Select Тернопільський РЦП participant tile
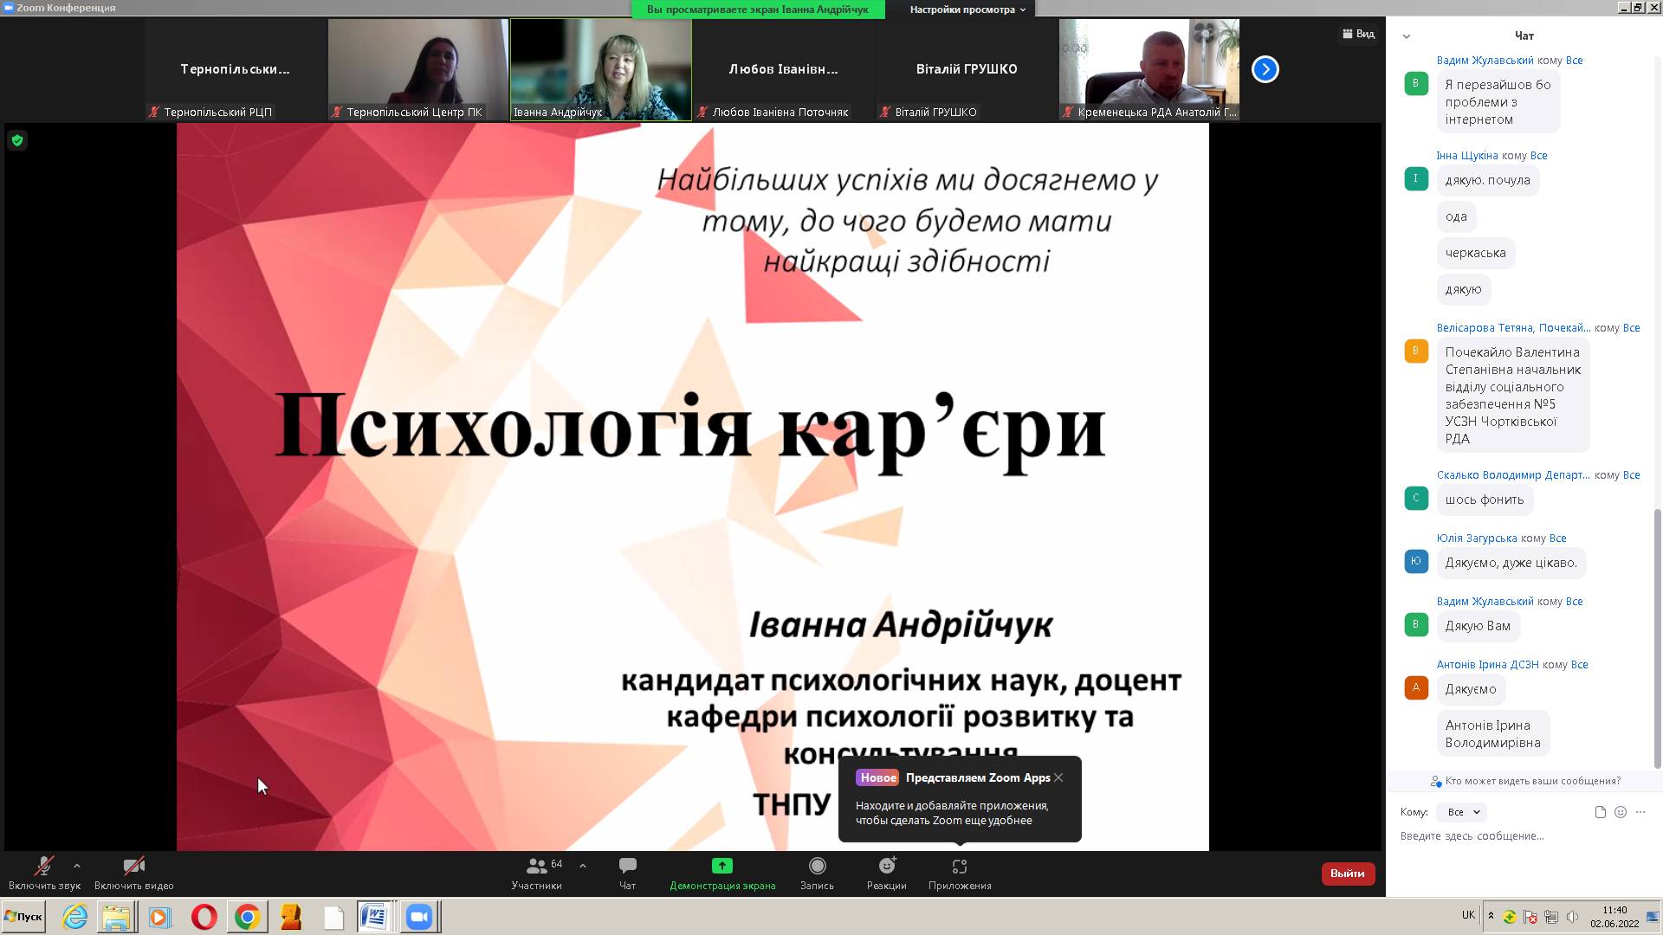This screenshot has width=1663, height=935. (236, 69)
